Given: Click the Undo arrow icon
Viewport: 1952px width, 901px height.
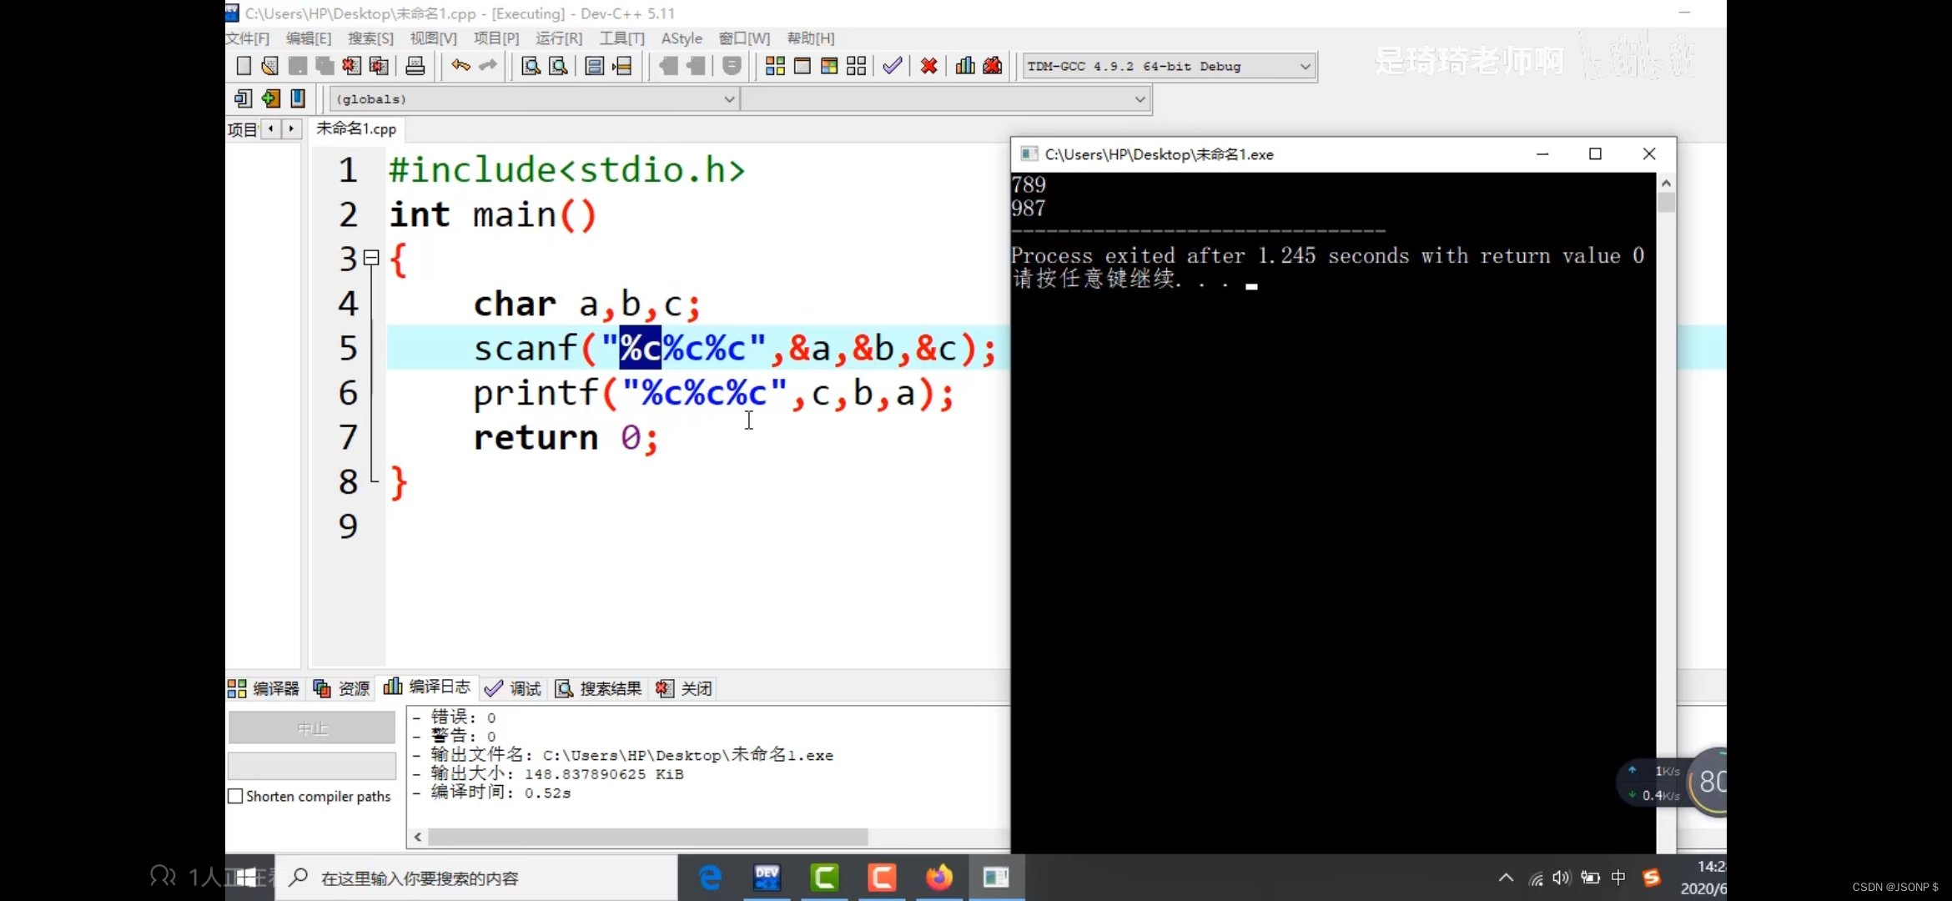Looking at the screenshot, I should pyautogui.click(x=460, y=66).
